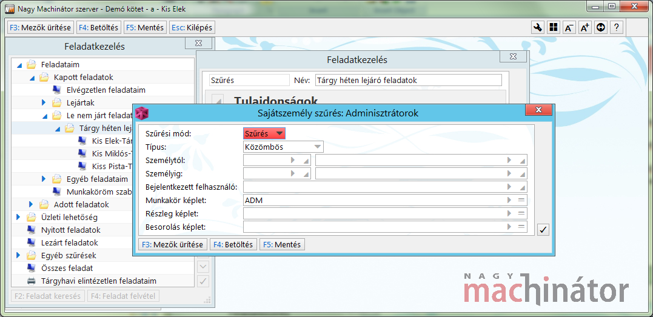Confirm dialog with the checkmark button
This screenshot has height=317, width=653.
pos(543,230)
